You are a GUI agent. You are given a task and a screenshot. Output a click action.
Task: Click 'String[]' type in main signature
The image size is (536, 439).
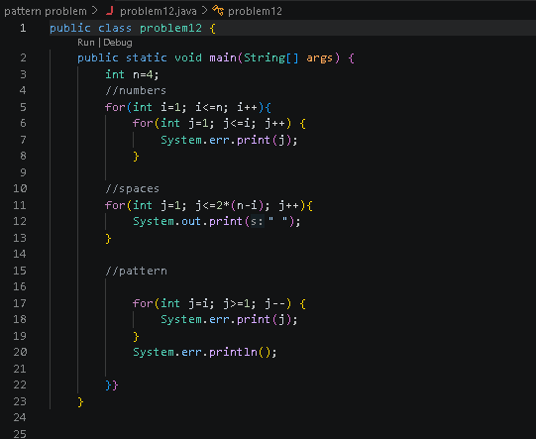[x=271, y=57]
